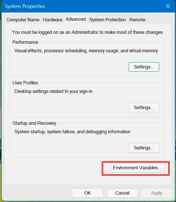176x202 pixels.
Task: Confirm the dialog with OK
Action: (88, 193)
